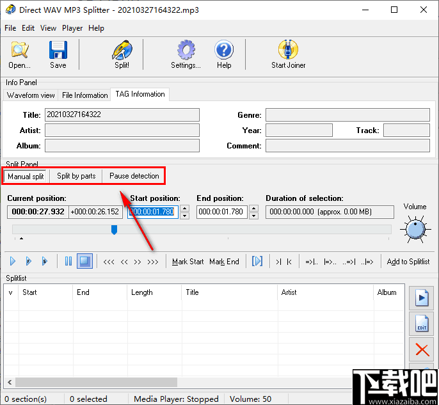Click the Album input field
The height and width of the screenshot is (405, 439).
[x=122, y=145]
